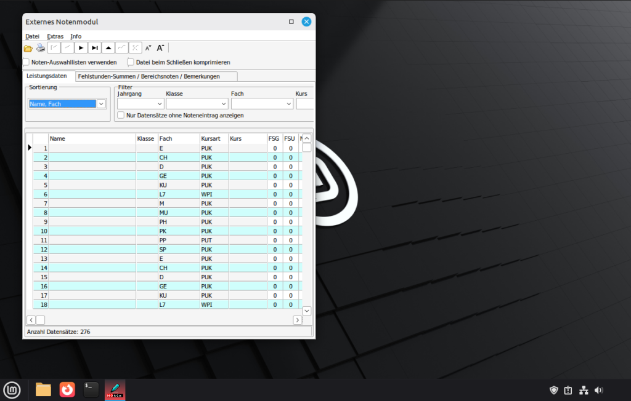This screenshot has height=401, width=631.
Task: Click the sort ascending triangle toolbar icon
Action: 107,47
